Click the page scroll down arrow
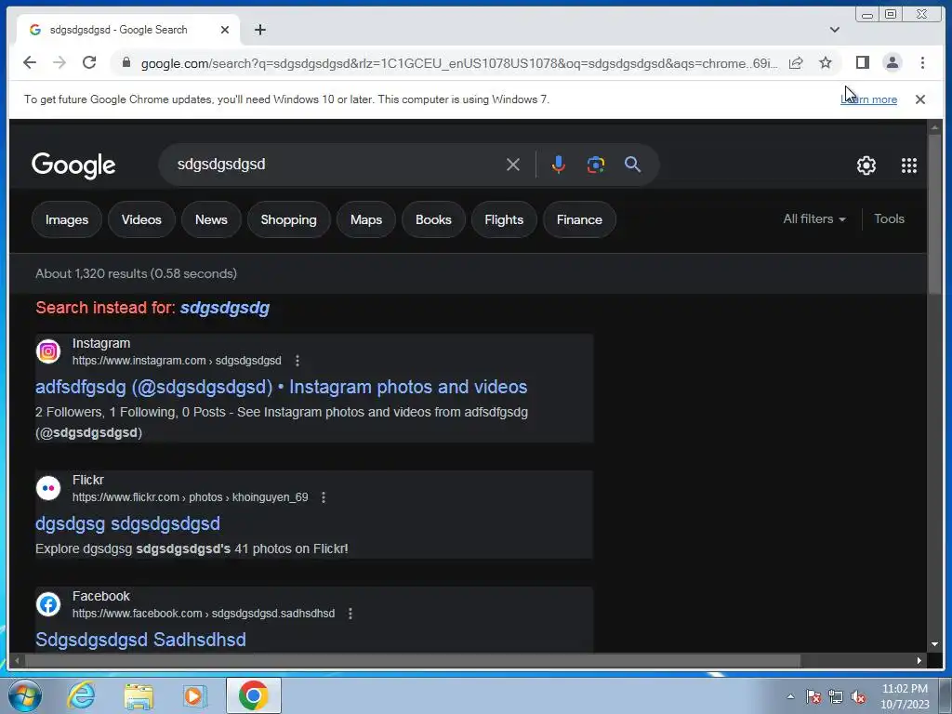Viewport: 952px width, 714px height. coord(934,644)
